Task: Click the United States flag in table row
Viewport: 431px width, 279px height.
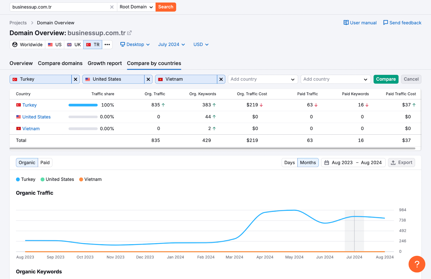Action: coord(19,117)
